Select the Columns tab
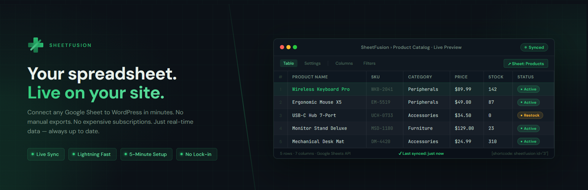588x190 pixels. (x=344, y=63)
